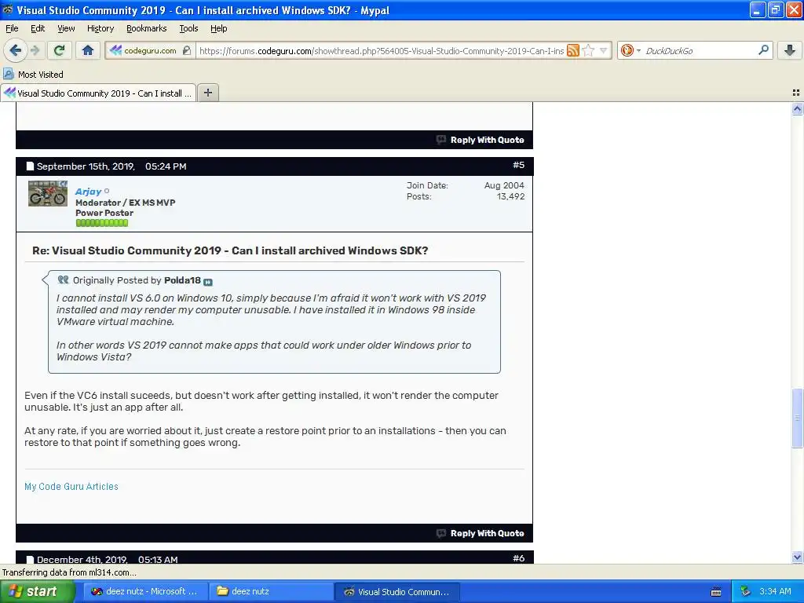Click the network tray icon near clock
The width and height of the screenshot is (804, 603).
coord(746,591)
